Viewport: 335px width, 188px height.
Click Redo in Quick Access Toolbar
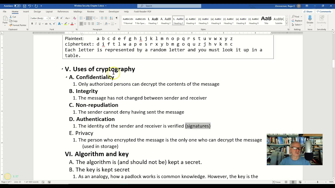pyautogui.click(x=36, y=6)
